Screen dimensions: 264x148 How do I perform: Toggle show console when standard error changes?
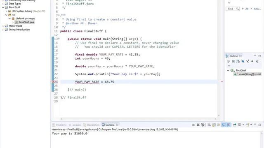pyautogui.click(x=229, y=125)
